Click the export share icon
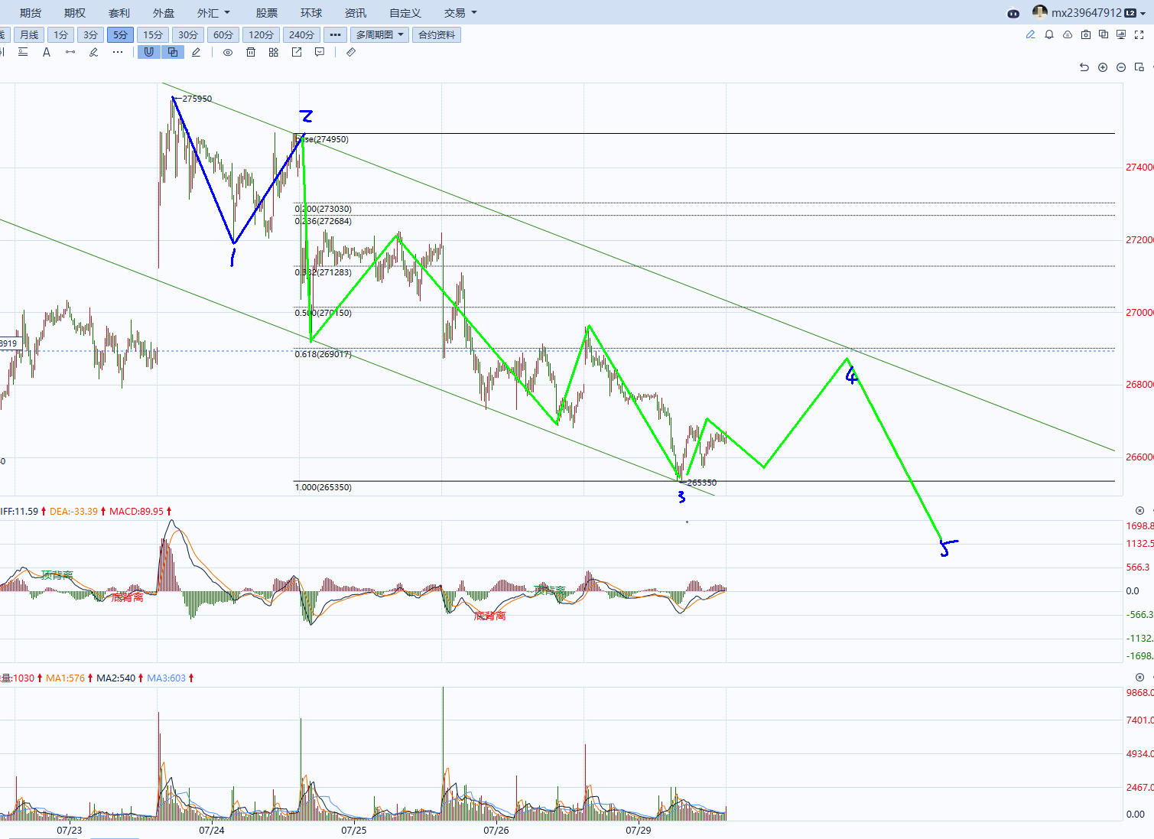 297,52
